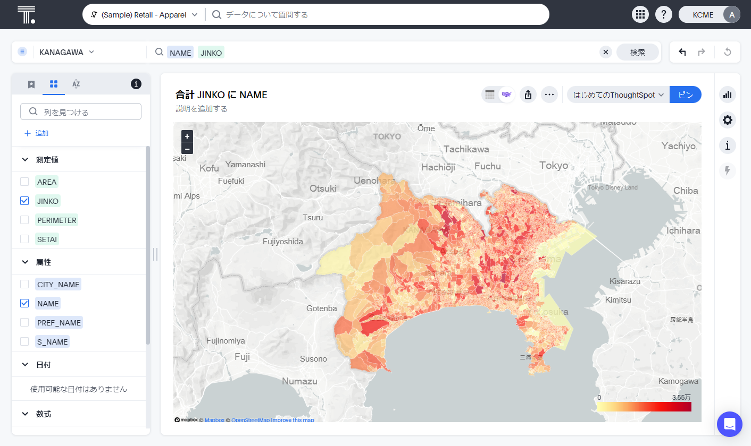Image resolution: width=751 pixels, height=446 pixels.
Task: Uncheck the JINKO checkbox
Action: click(x=24, y=201)
